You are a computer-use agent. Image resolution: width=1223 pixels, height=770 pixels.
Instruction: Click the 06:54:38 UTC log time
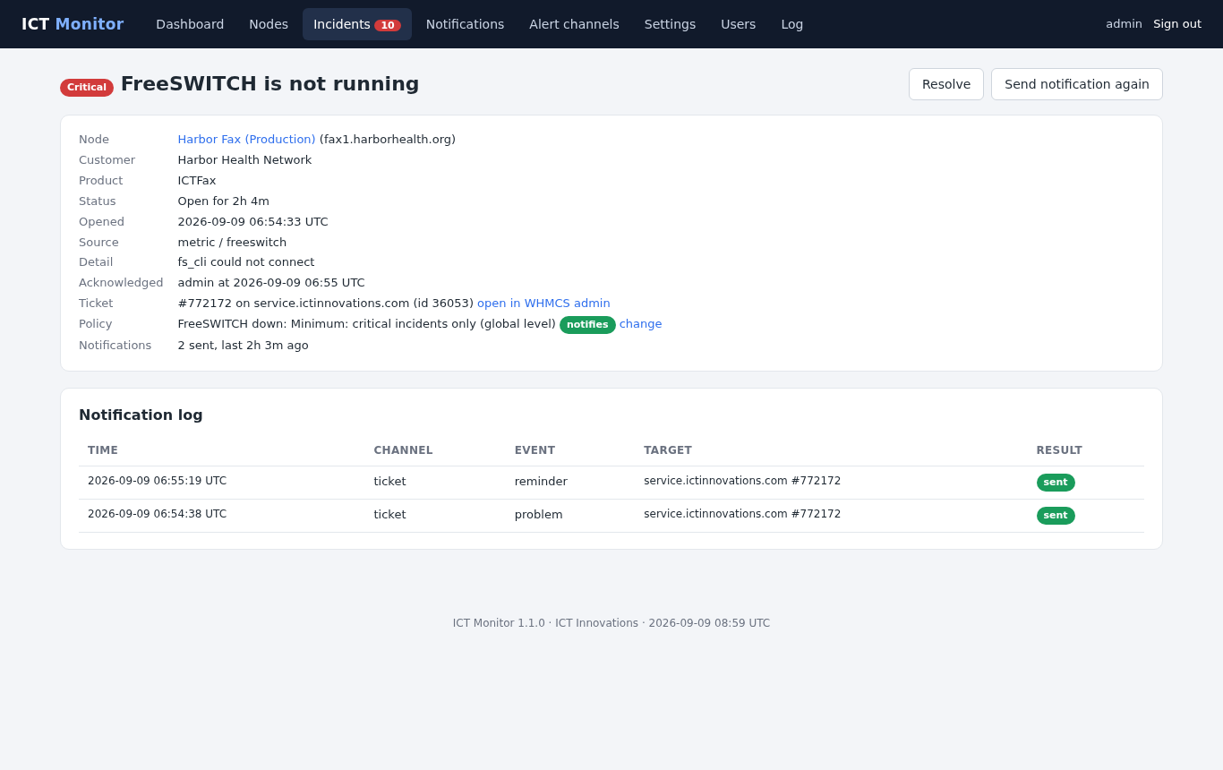[x=157, y=514]
